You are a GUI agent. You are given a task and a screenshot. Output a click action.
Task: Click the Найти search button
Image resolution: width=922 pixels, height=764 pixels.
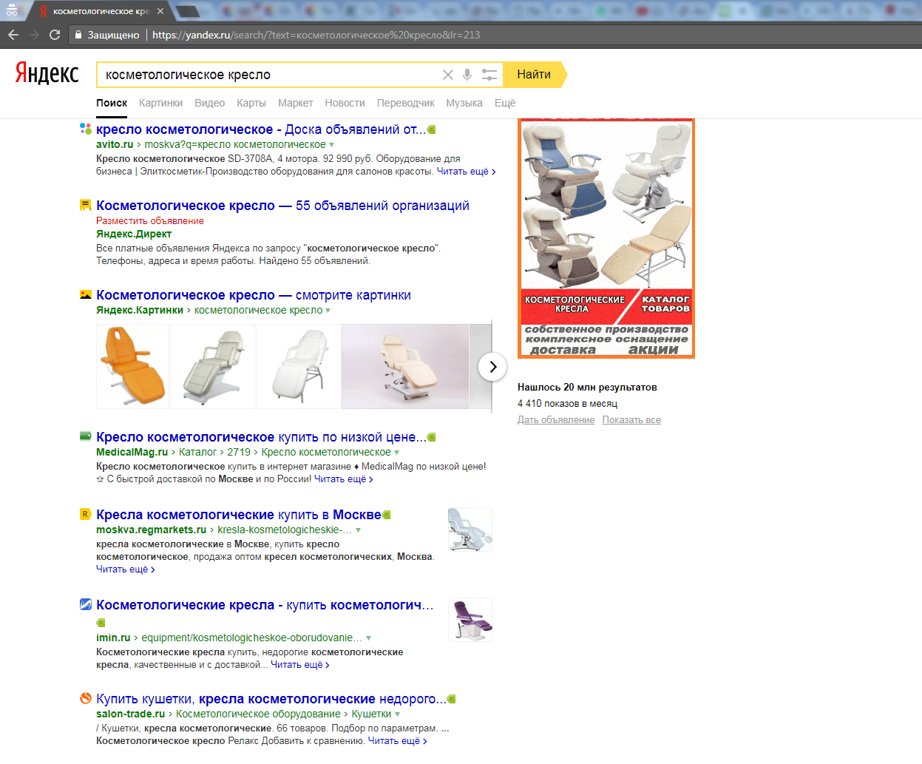[534, 75]
